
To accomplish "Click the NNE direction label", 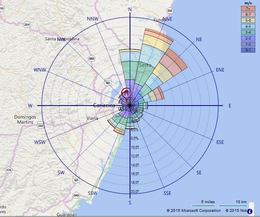I will [x=167, y=19].
